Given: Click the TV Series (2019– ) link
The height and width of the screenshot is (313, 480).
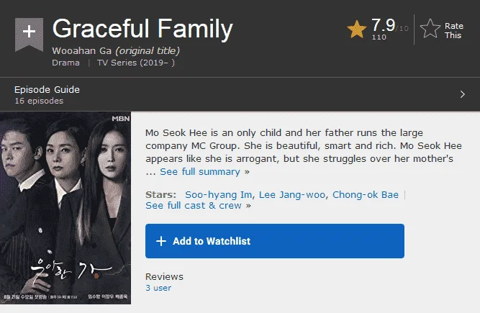Looking at the screenshot, I should pos(136,63).
